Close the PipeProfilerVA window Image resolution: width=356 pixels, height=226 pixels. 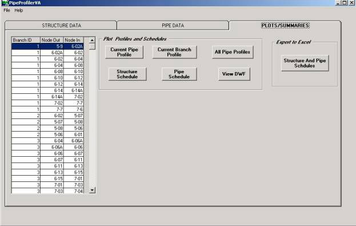coord(351,3)
